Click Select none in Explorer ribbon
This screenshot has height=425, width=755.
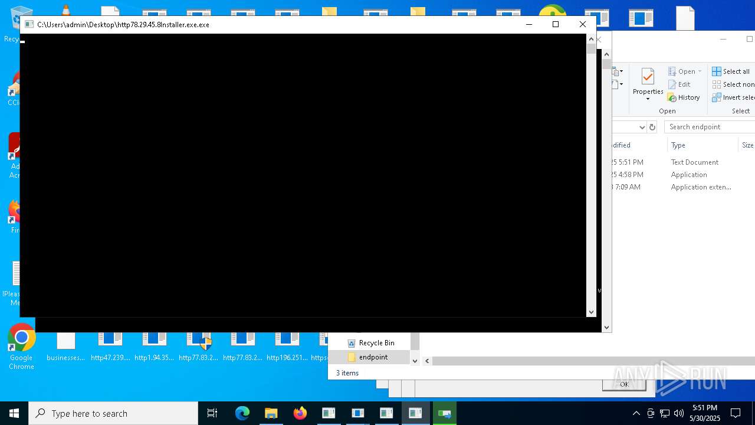[x=733, y=84]
